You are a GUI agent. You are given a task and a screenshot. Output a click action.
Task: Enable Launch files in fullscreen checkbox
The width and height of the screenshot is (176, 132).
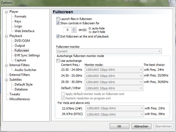coord(58,19)
